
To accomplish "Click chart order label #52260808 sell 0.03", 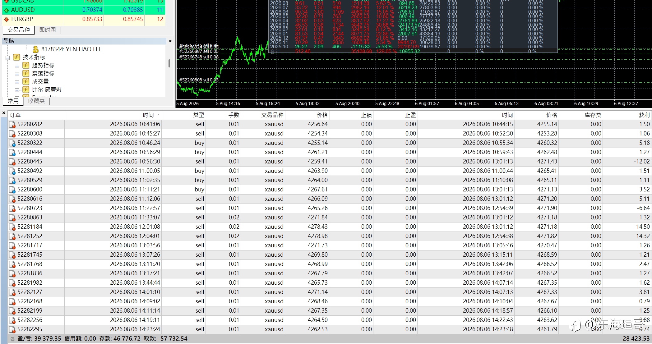I will (x=199, y=80).
